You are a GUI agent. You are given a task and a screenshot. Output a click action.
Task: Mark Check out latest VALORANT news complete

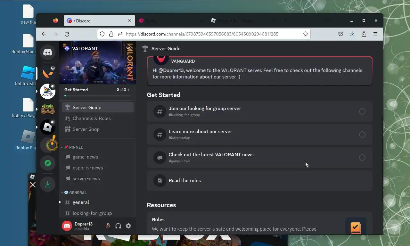click(x=362, y=158)
